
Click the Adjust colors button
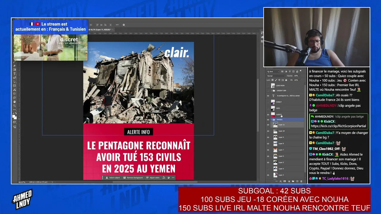[x=153, y=178]
